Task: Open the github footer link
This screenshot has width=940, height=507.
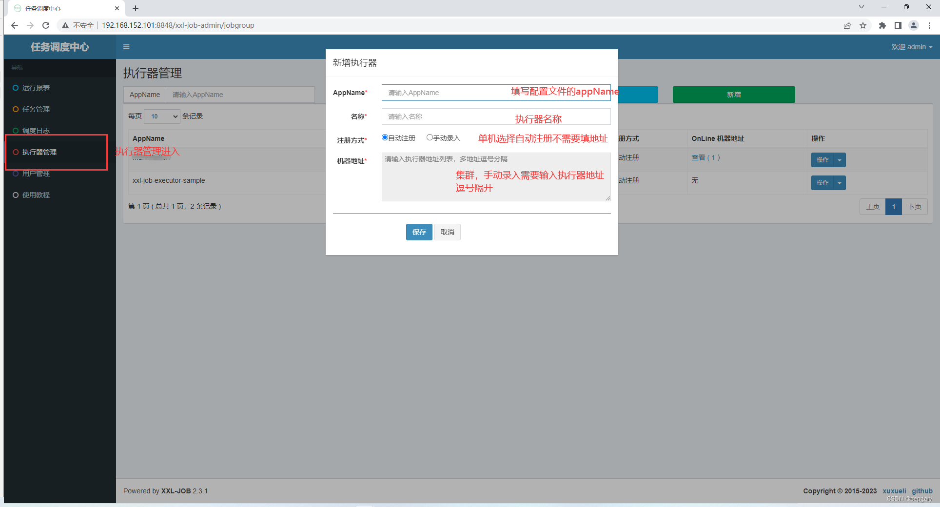Action: (x=922, y=491)
